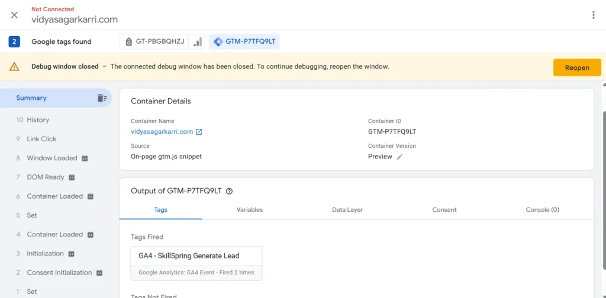The image size is (606, 298).
Task: Clear events with the sweep icon
Action: (102, 98)
